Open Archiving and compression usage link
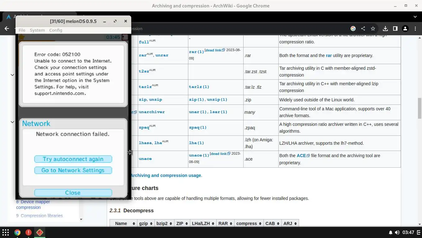This screenshot has height=238, width=422. click(165, 175)
